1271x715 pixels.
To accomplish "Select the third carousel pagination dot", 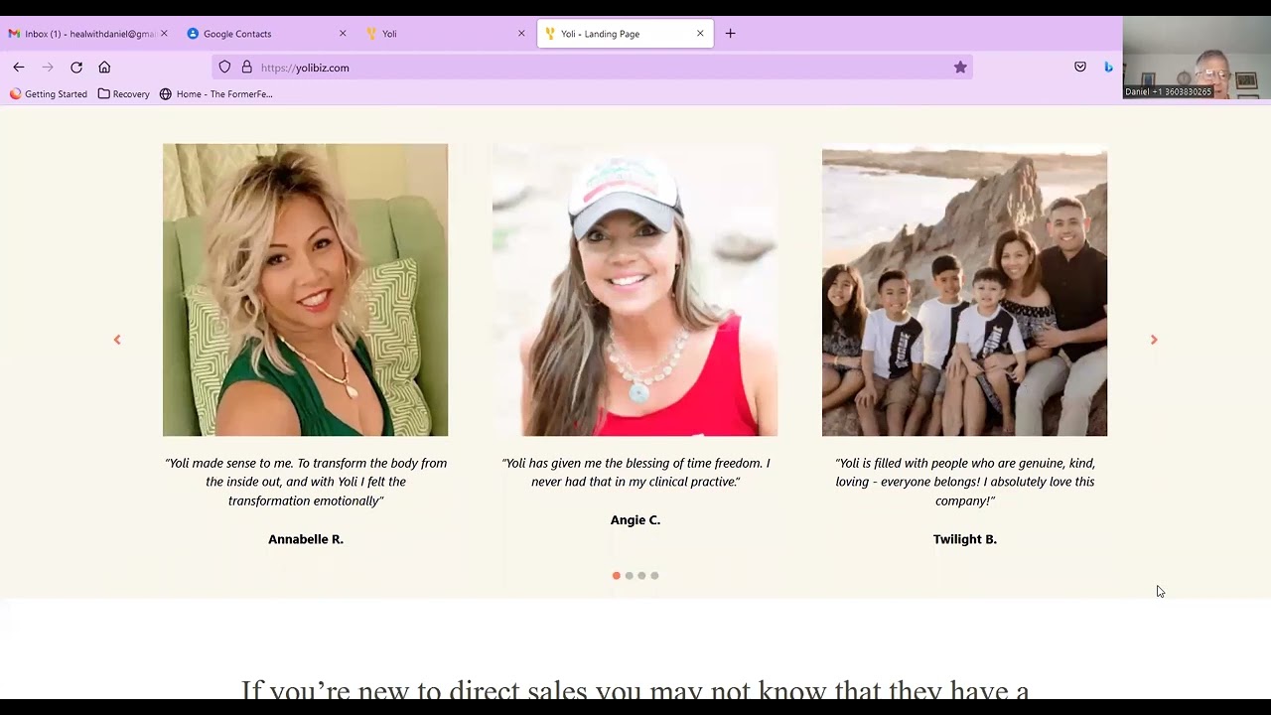I will coord(641,576).
